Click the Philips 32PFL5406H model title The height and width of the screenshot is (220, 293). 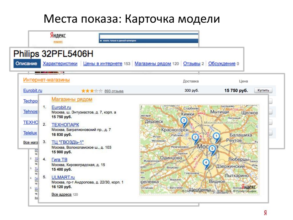(53, 54)
